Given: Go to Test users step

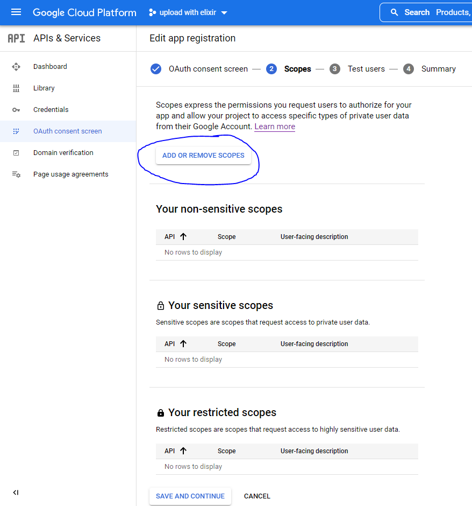Looking at the screenshot, I should (366, 69).
